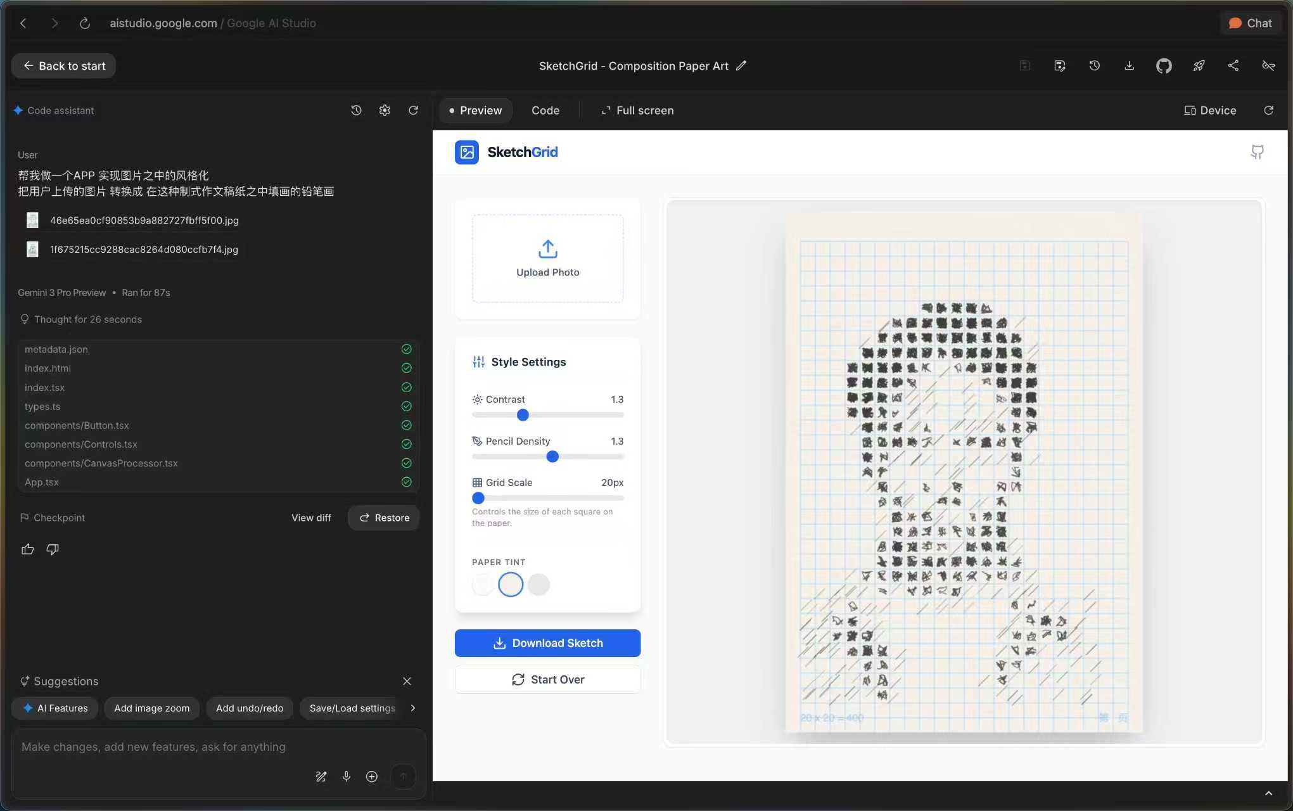Click the microphone icon in prompt box
The height and width of the screenshot is (811, 1293).
tap(346, 776)
